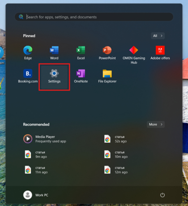Show All pinned apps
The image size is (188, 206).
tap(158, 36)
